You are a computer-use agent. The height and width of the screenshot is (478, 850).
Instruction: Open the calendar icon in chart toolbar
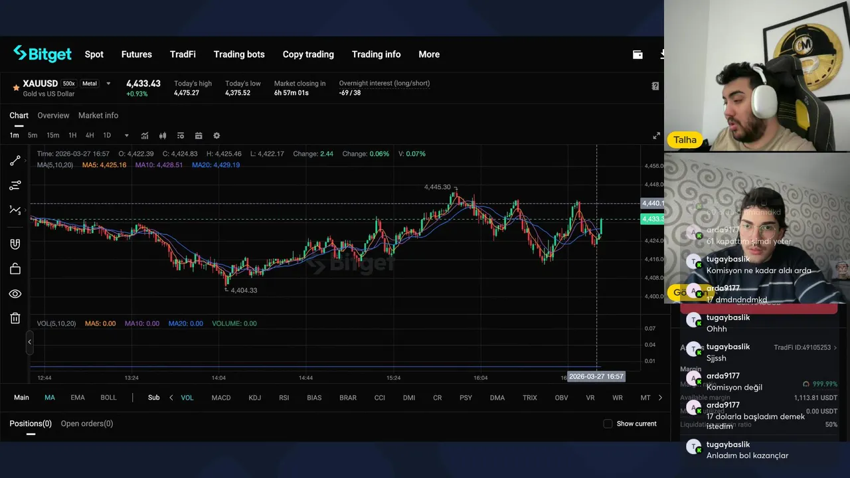pos(198,135)
